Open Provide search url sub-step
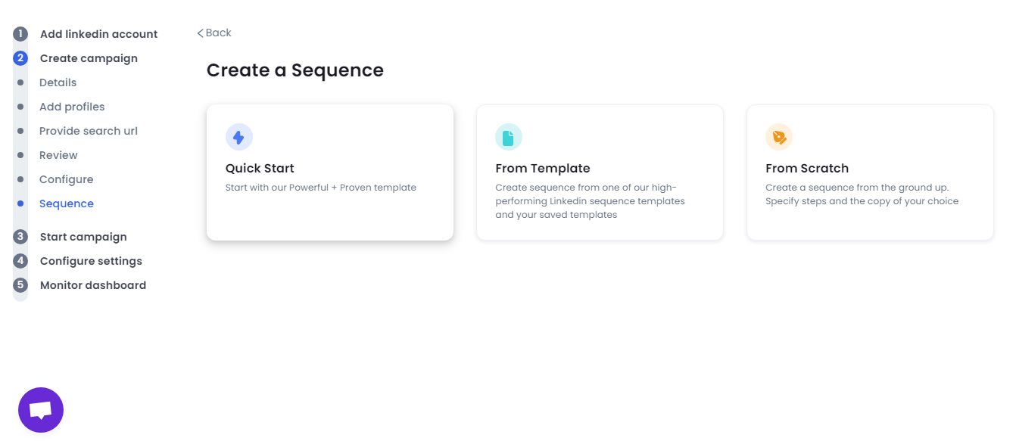The width and height of the screenshot is (1016, 441). tap(89, 131)
